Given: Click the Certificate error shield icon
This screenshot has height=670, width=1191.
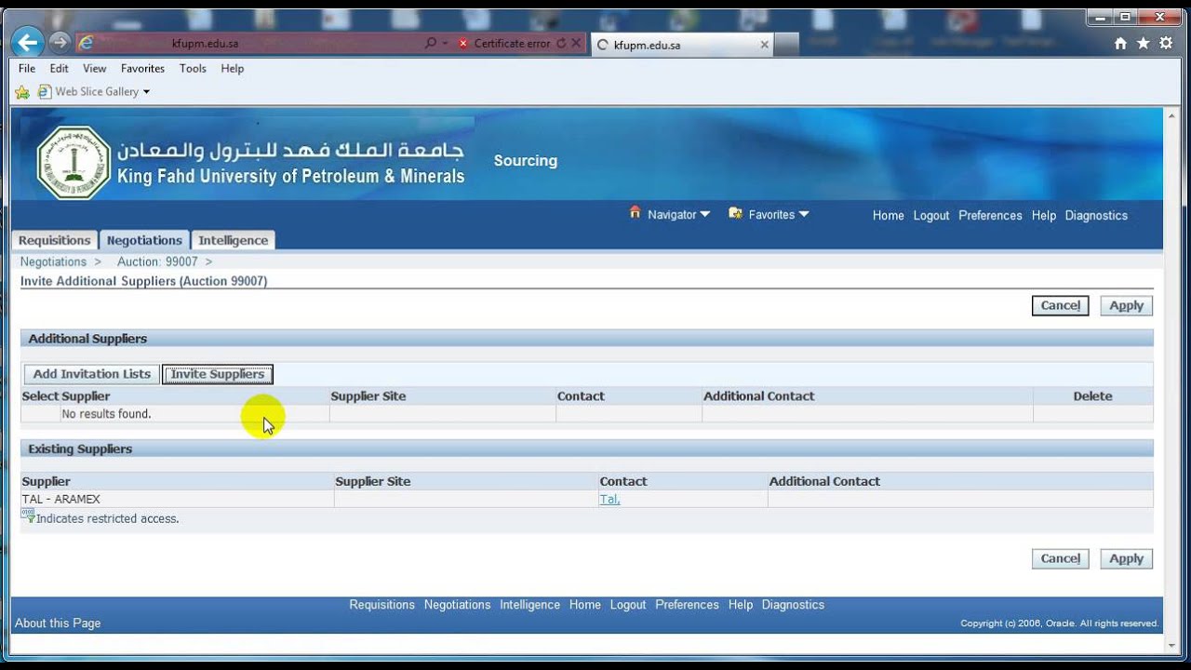Looking at the screenshot, I should pos(463,43).
